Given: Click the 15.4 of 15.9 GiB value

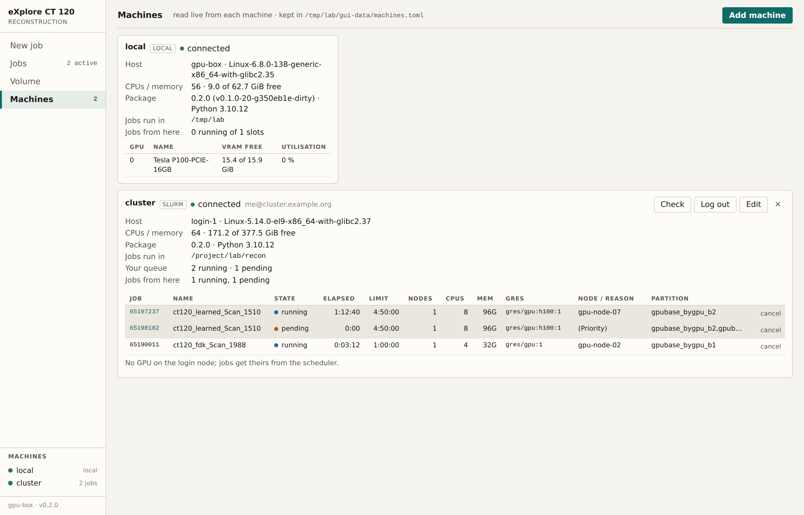Looking at the screenshot, I should click(x=242, y=165).
